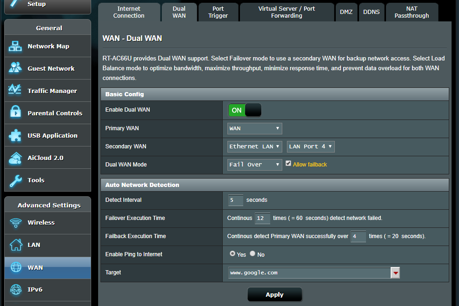Screen dimensions: 459x306
Task: Expand the LAN Port 4 dropdown
Action: click(x=311, y=146)
